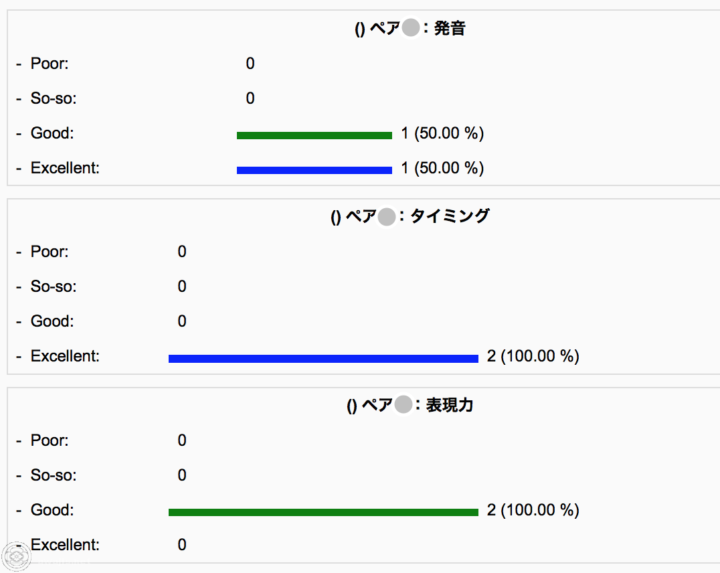Image resolution: width=720 pixels, height=573 pixels.
Task: Click the 1 (50.00 %) value beside Excellent
Action: click(442, 168)
